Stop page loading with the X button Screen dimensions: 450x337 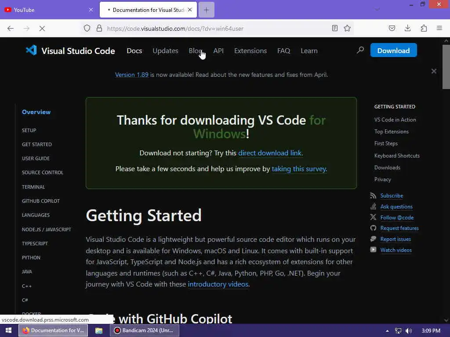pyautogui.click(x=42, y=29)
